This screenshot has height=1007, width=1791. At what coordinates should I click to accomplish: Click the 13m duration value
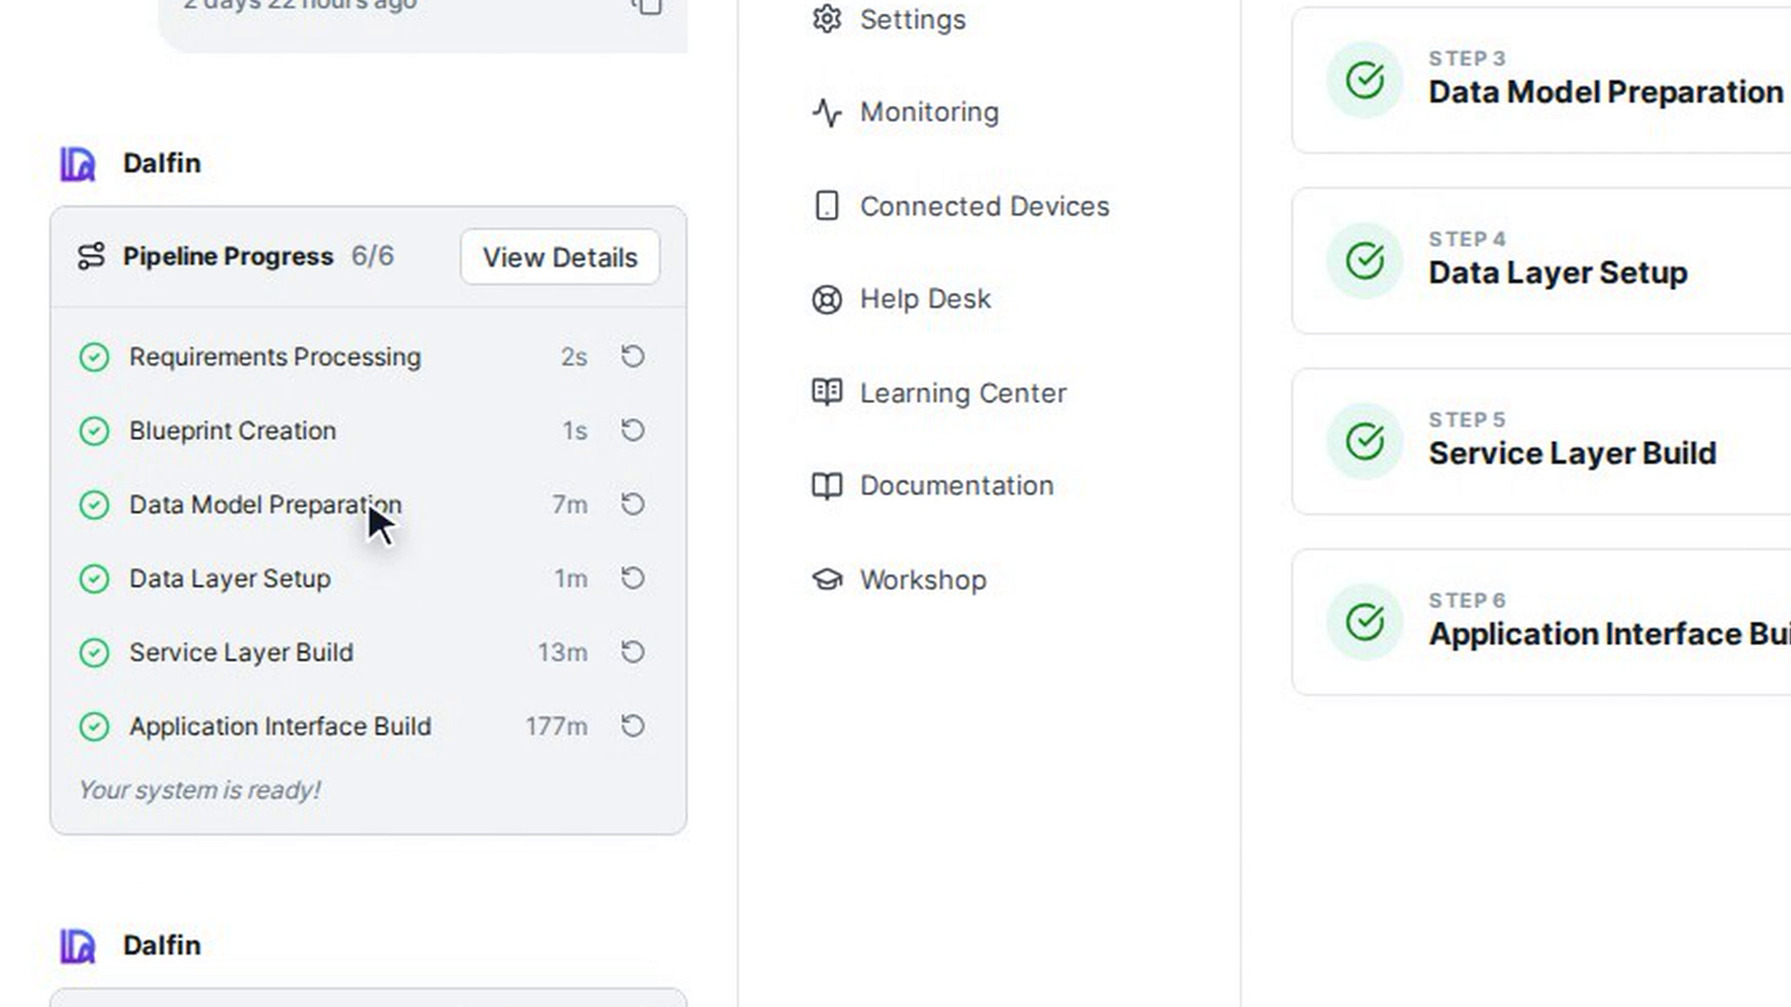click(x=562, y=653)
